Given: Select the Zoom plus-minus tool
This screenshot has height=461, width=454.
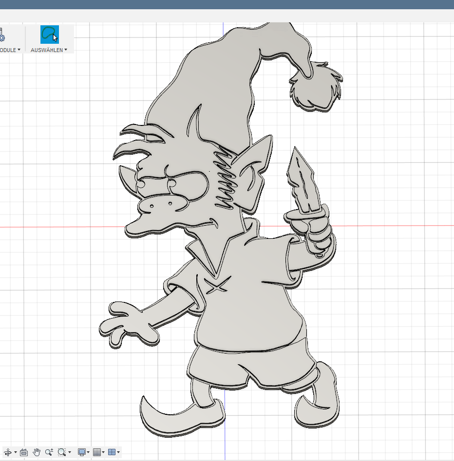Looking at the screenshot, I should pos(49,452).
